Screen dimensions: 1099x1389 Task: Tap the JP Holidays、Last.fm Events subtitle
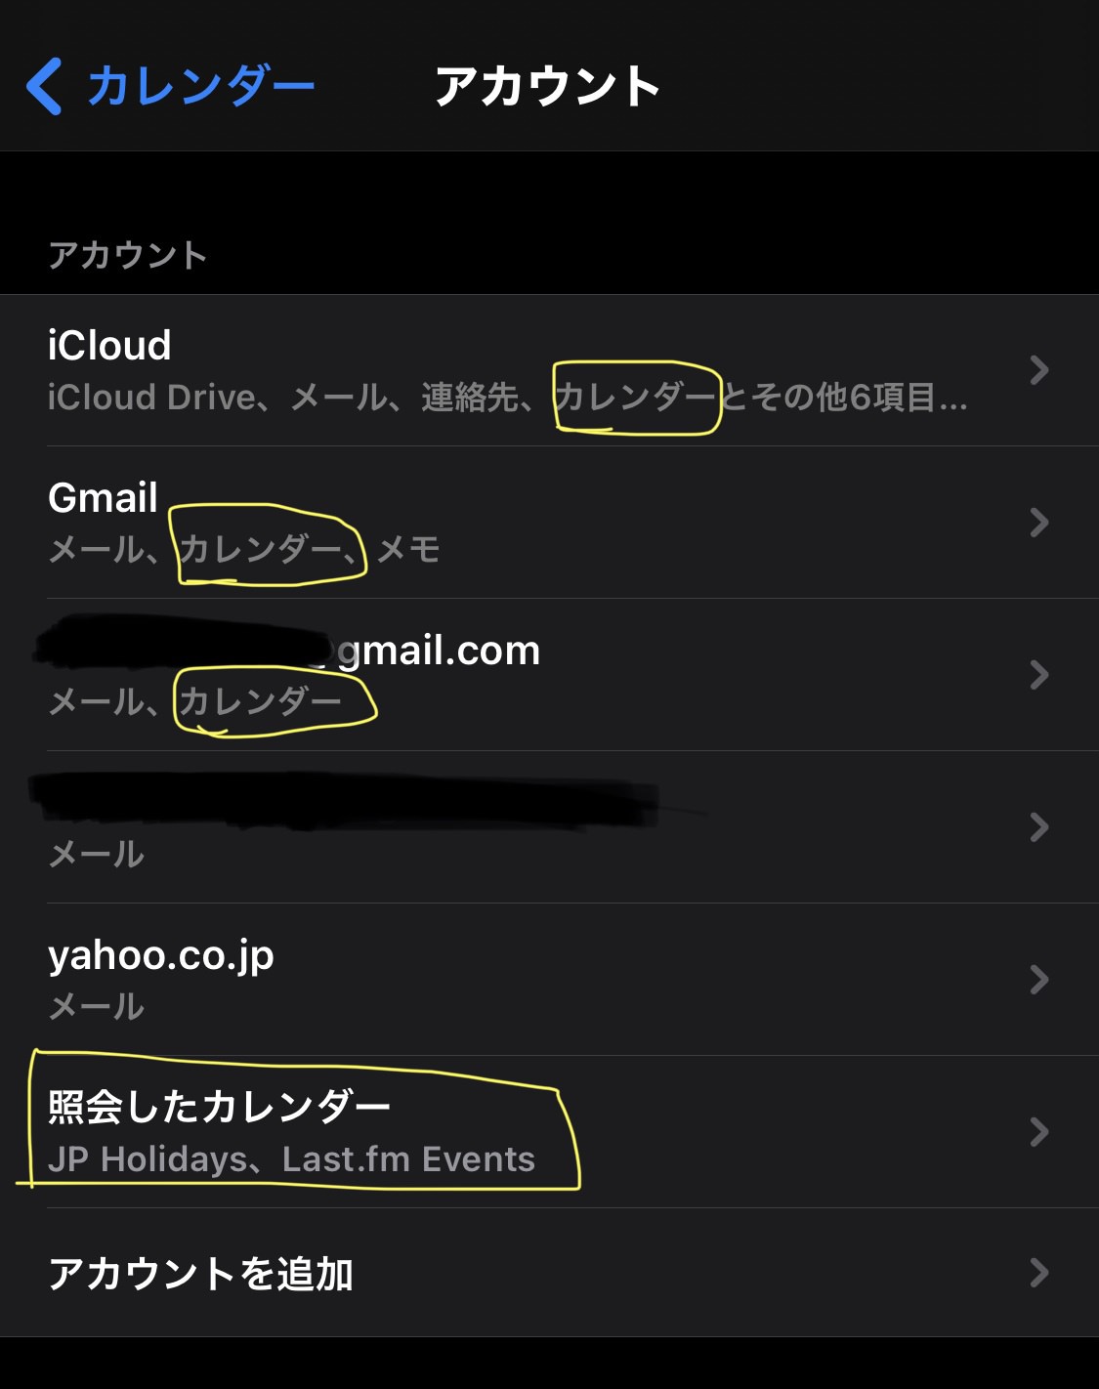[x=291, y=1159]
